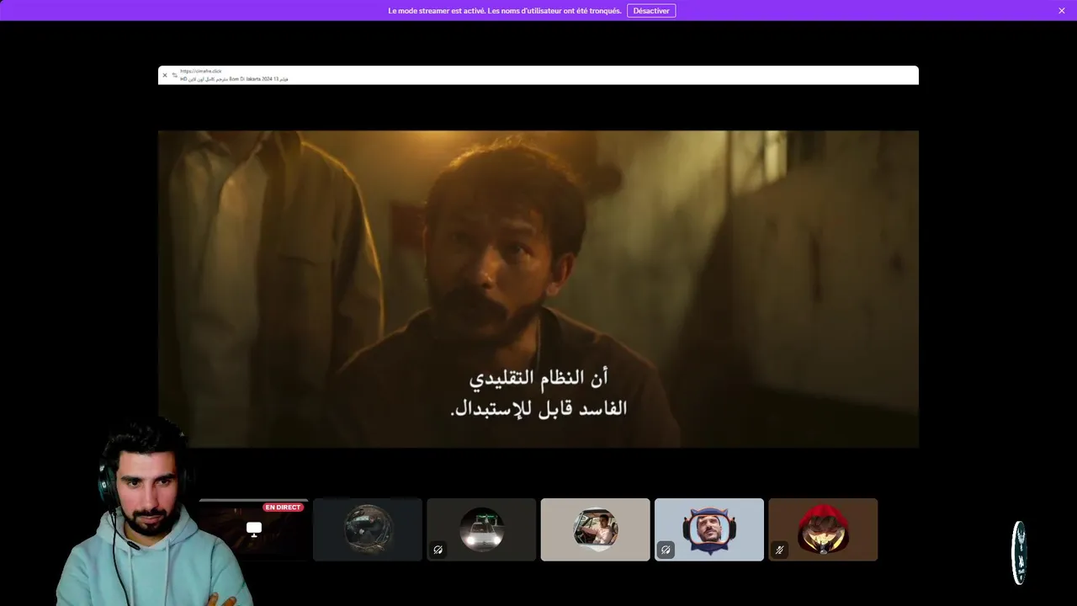Click the streamer mode activated message text
1077x606 pixels.
tap(505, 11)
